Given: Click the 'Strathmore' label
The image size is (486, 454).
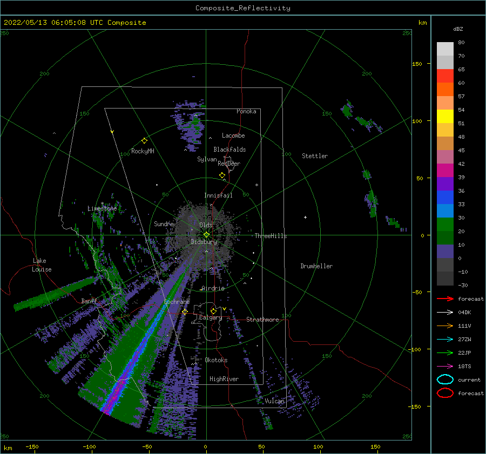Looking at the screenshot, I should [262, 320].
